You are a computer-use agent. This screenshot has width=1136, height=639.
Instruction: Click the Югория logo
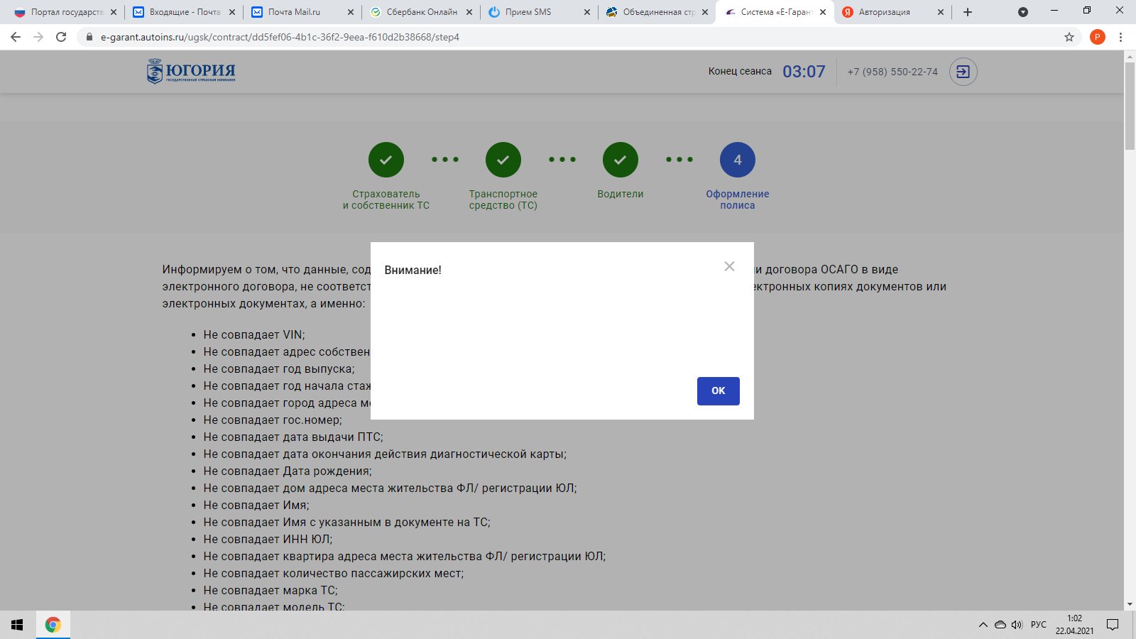(x=191, y=72)
